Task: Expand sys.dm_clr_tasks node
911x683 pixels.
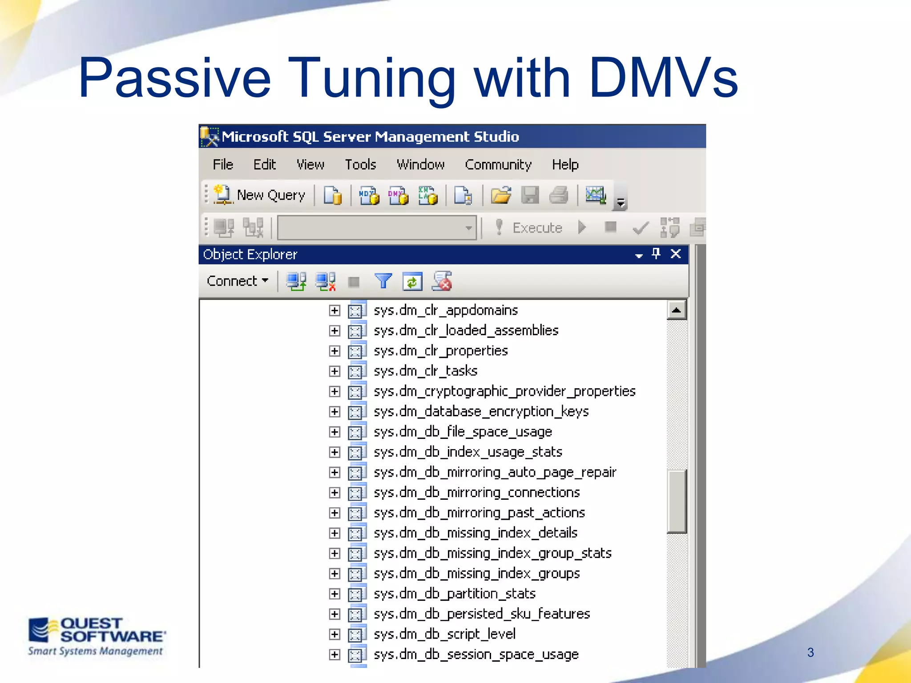Action: [x=335, y=371]
